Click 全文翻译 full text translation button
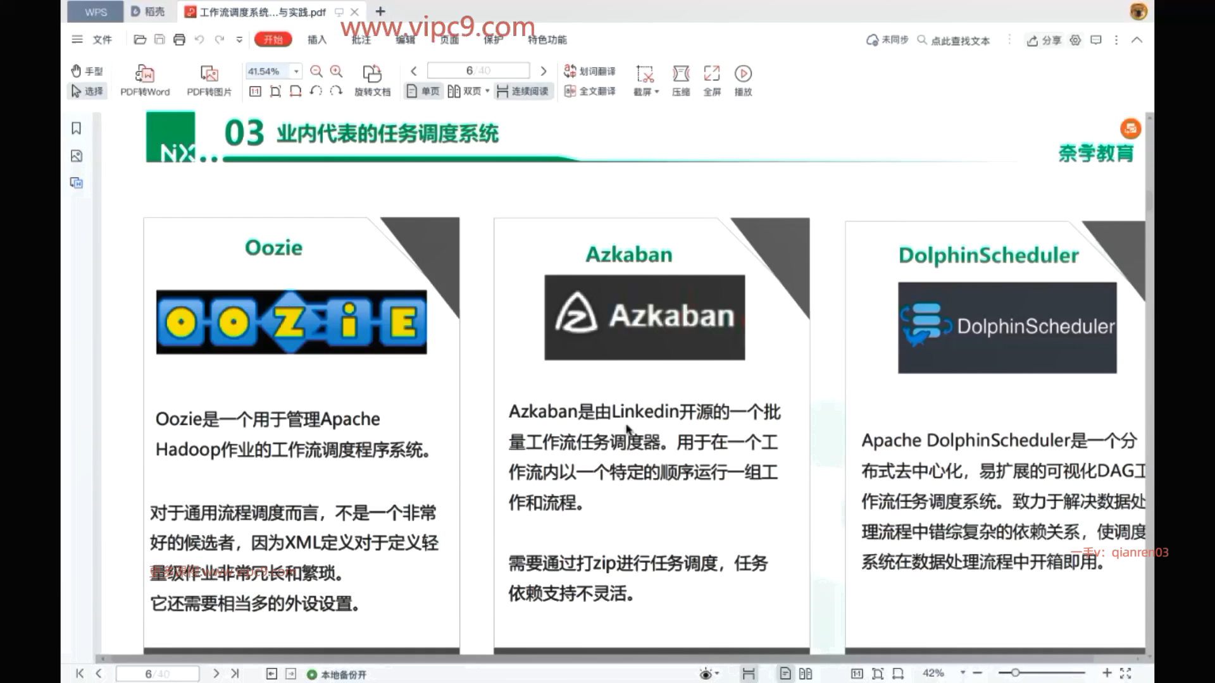The height and width of the screenshot is (683, 1215). coord(590,92)
